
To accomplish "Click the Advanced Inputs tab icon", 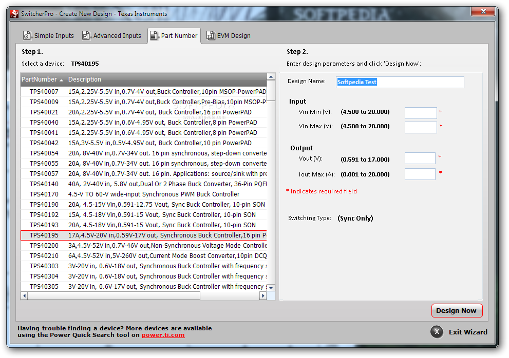I will 86,35.
